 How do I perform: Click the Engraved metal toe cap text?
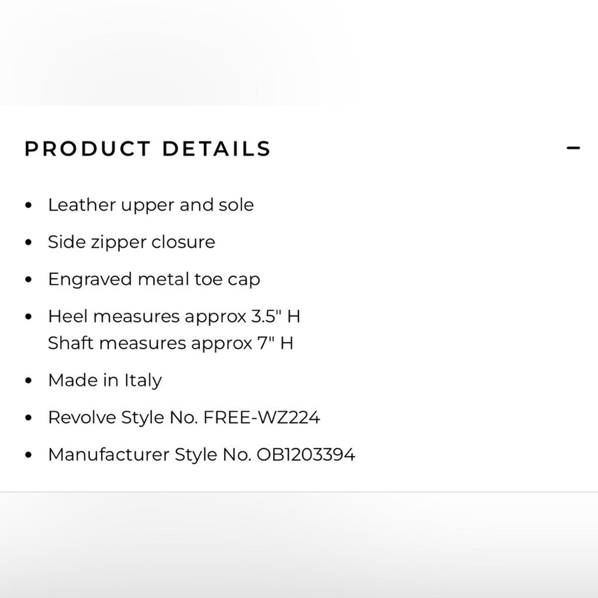pos(155,279)
